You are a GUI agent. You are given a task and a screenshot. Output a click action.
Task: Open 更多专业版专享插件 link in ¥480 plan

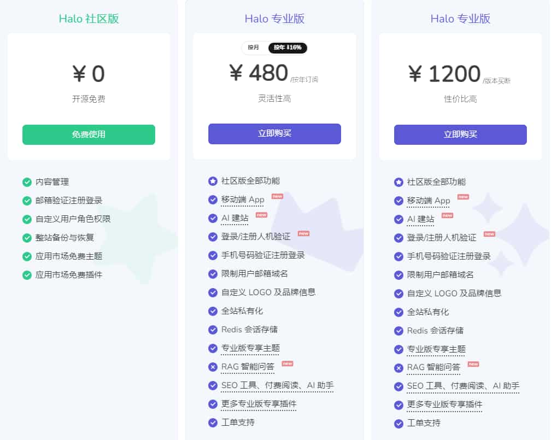click(259, 404)
